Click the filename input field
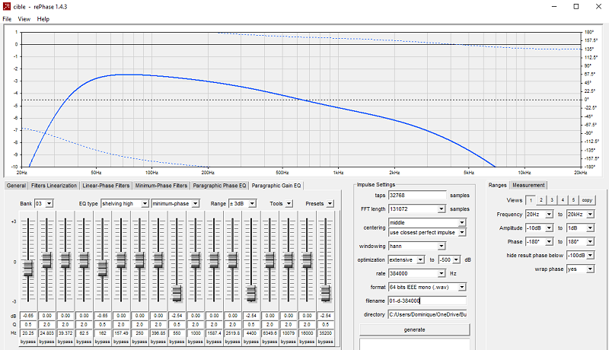Image resolution: width=609 pixels, height=350 pixels. pos(427,301)
